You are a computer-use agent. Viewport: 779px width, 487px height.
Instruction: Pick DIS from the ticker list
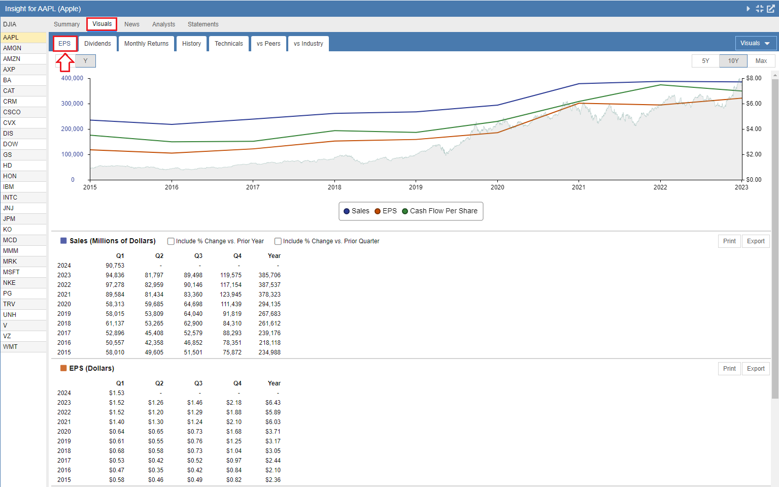23,134
